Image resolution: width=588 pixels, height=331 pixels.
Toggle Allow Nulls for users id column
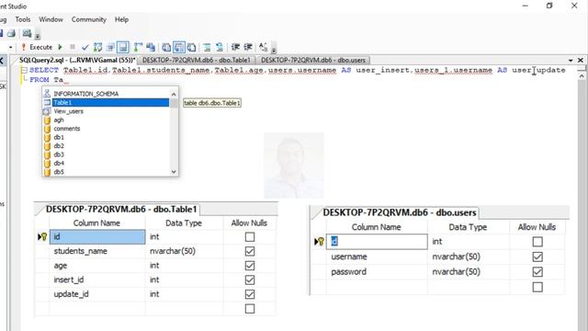tap(537, 242)
